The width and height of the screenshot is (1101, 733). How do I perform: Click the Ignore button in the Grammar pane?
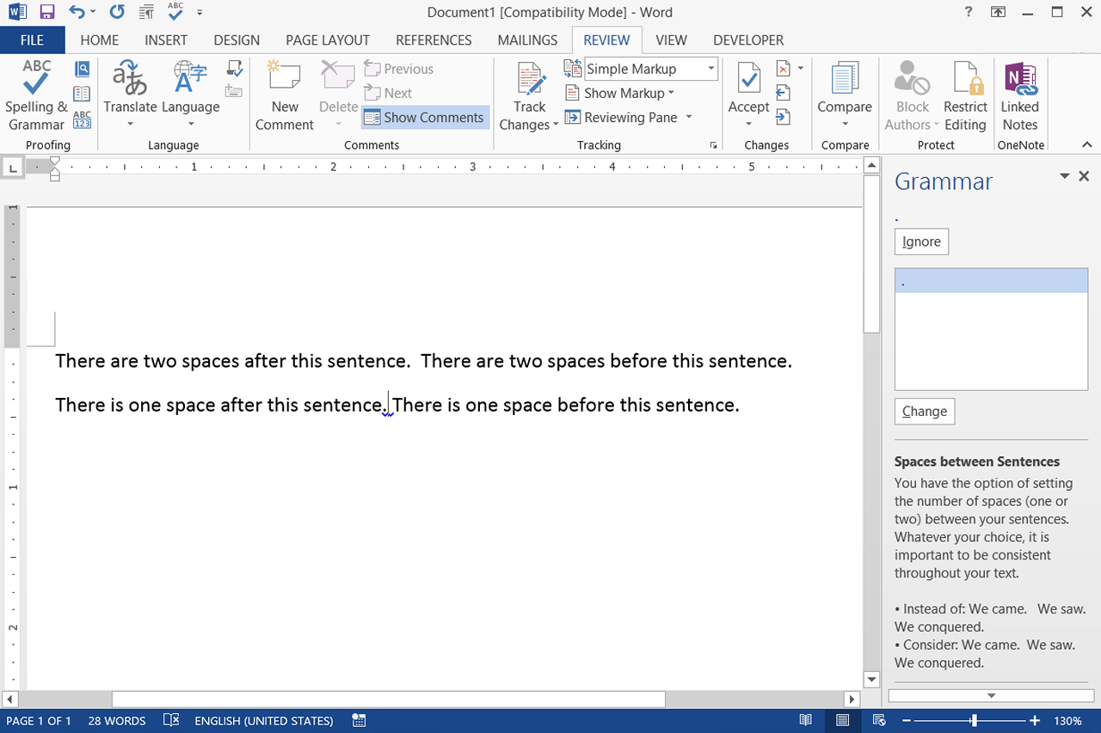(921, 241)
